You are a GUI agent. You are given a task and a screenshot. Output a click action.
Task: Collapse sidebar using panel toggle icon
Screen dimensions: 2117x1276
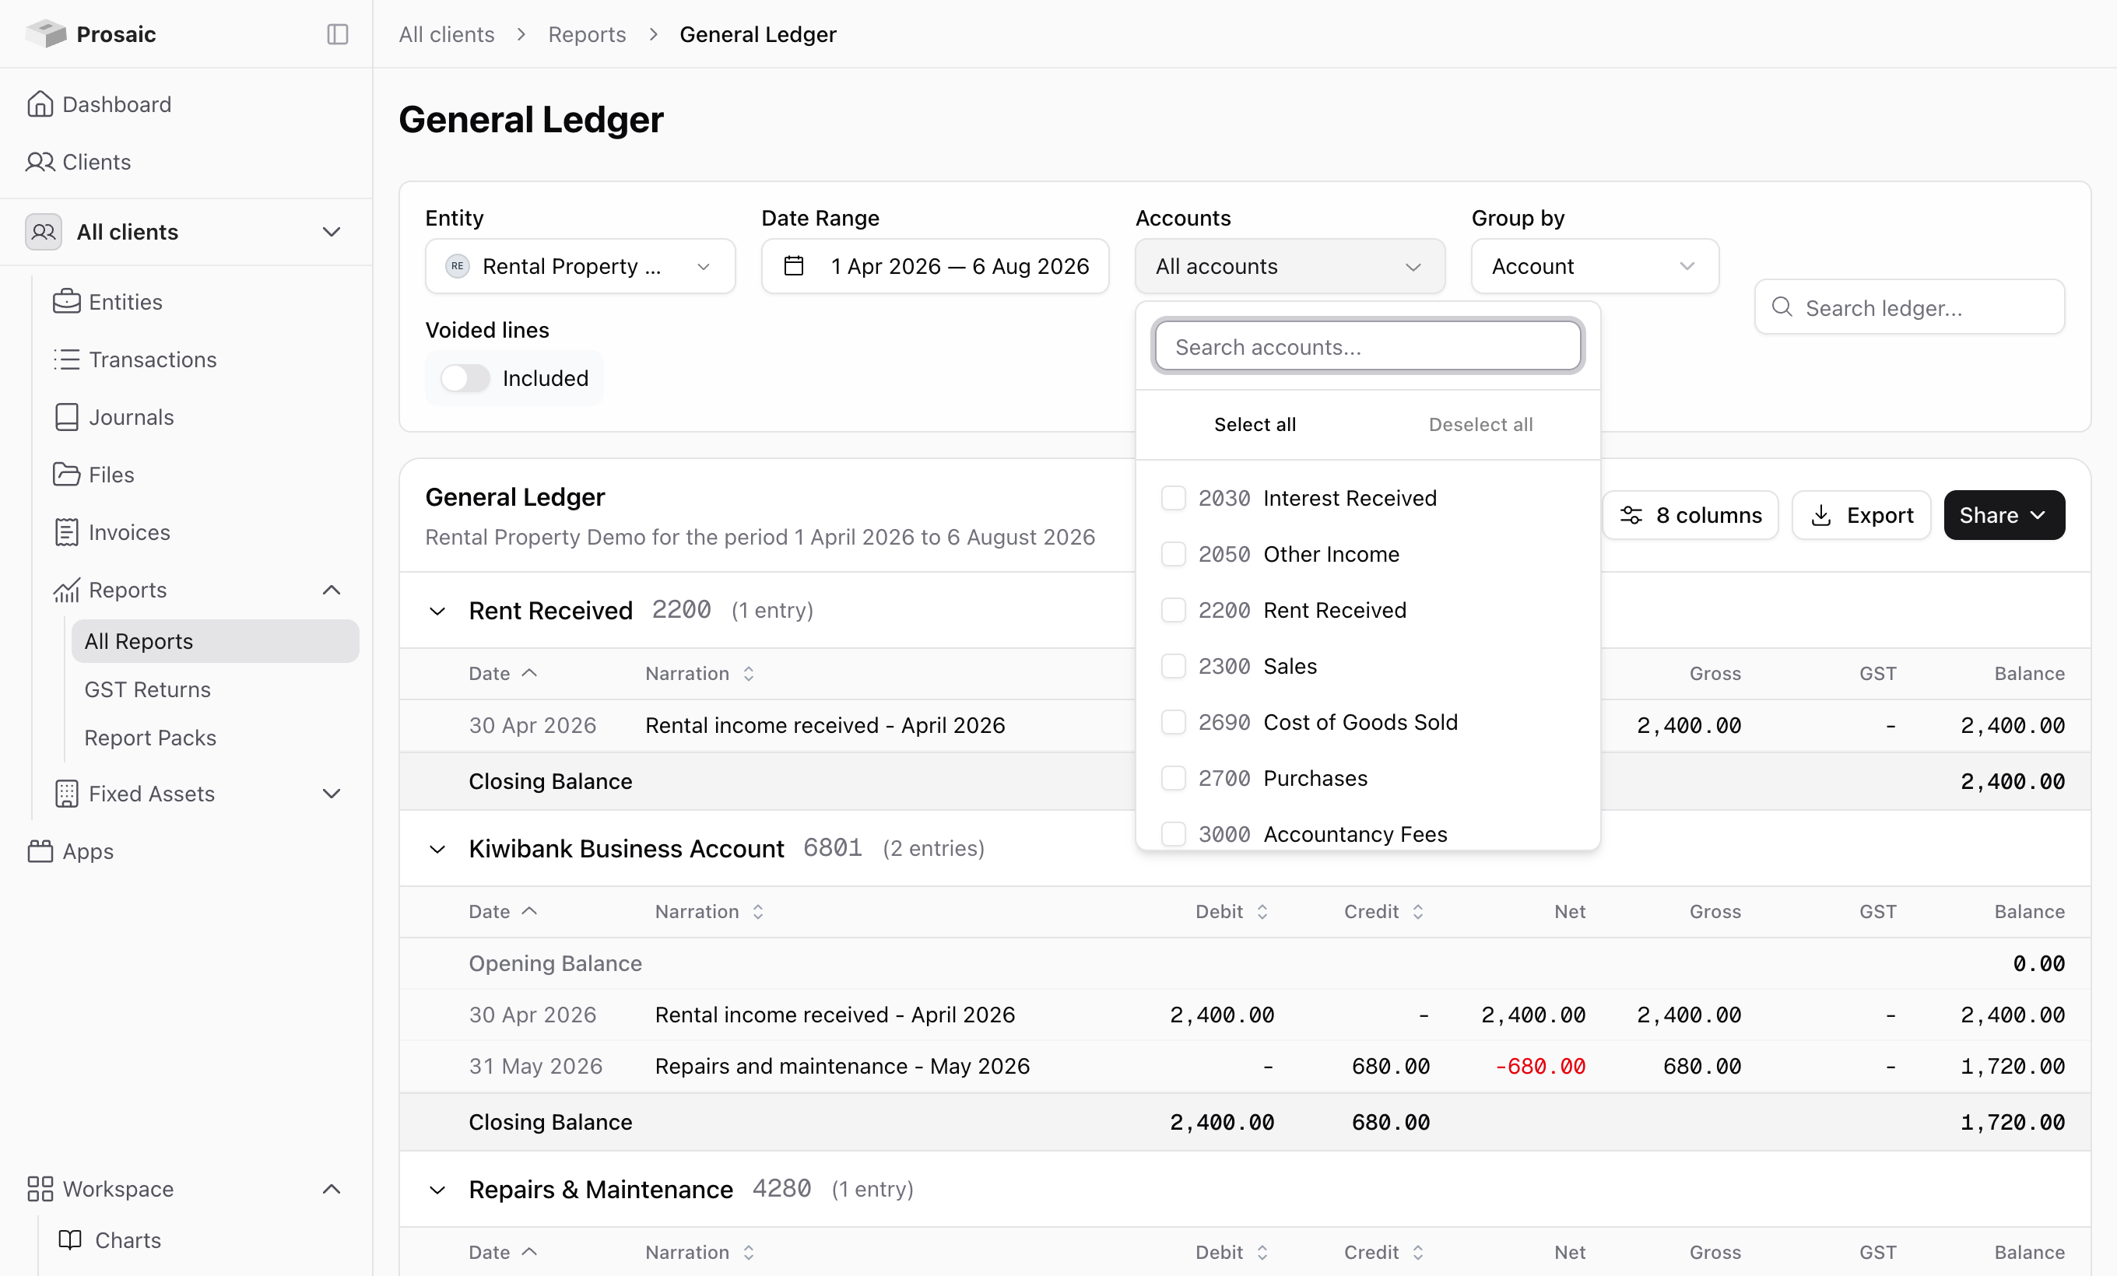pyautogui.click(x=338, y=34)
